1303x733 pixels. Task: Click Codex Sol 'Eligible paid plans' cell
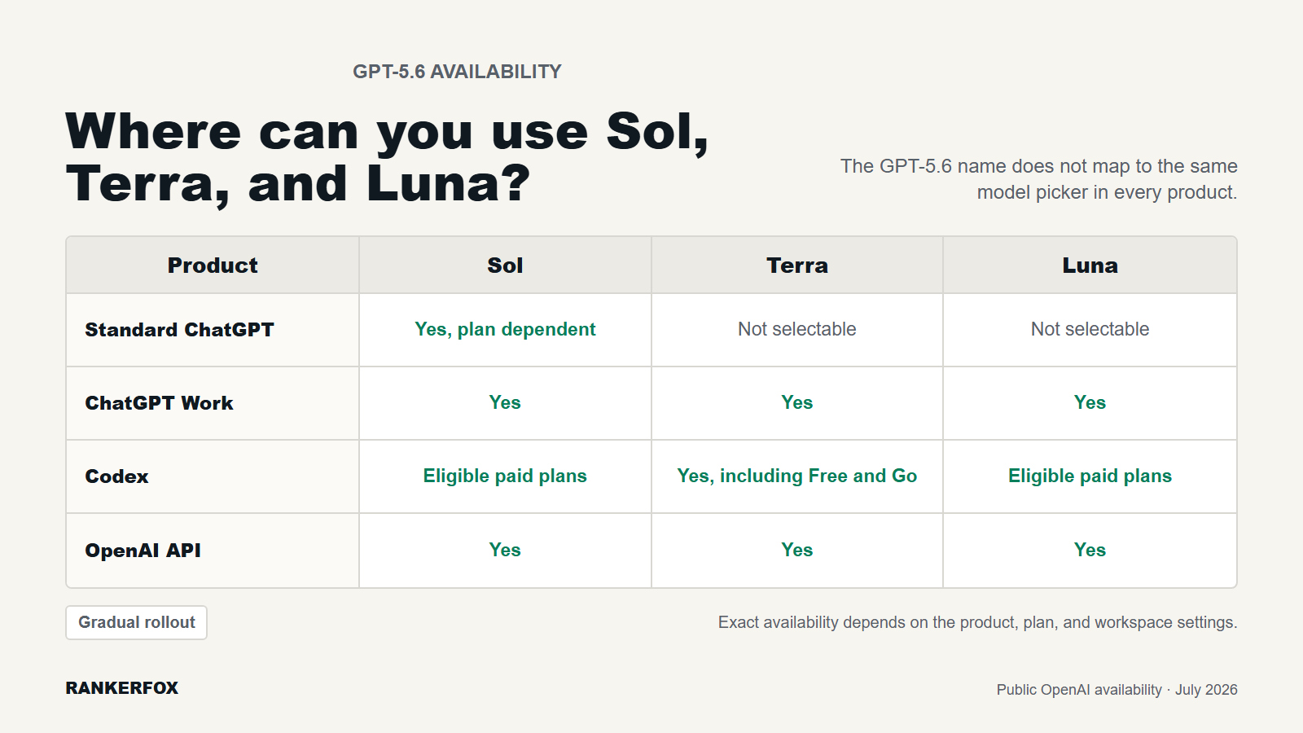505,476
